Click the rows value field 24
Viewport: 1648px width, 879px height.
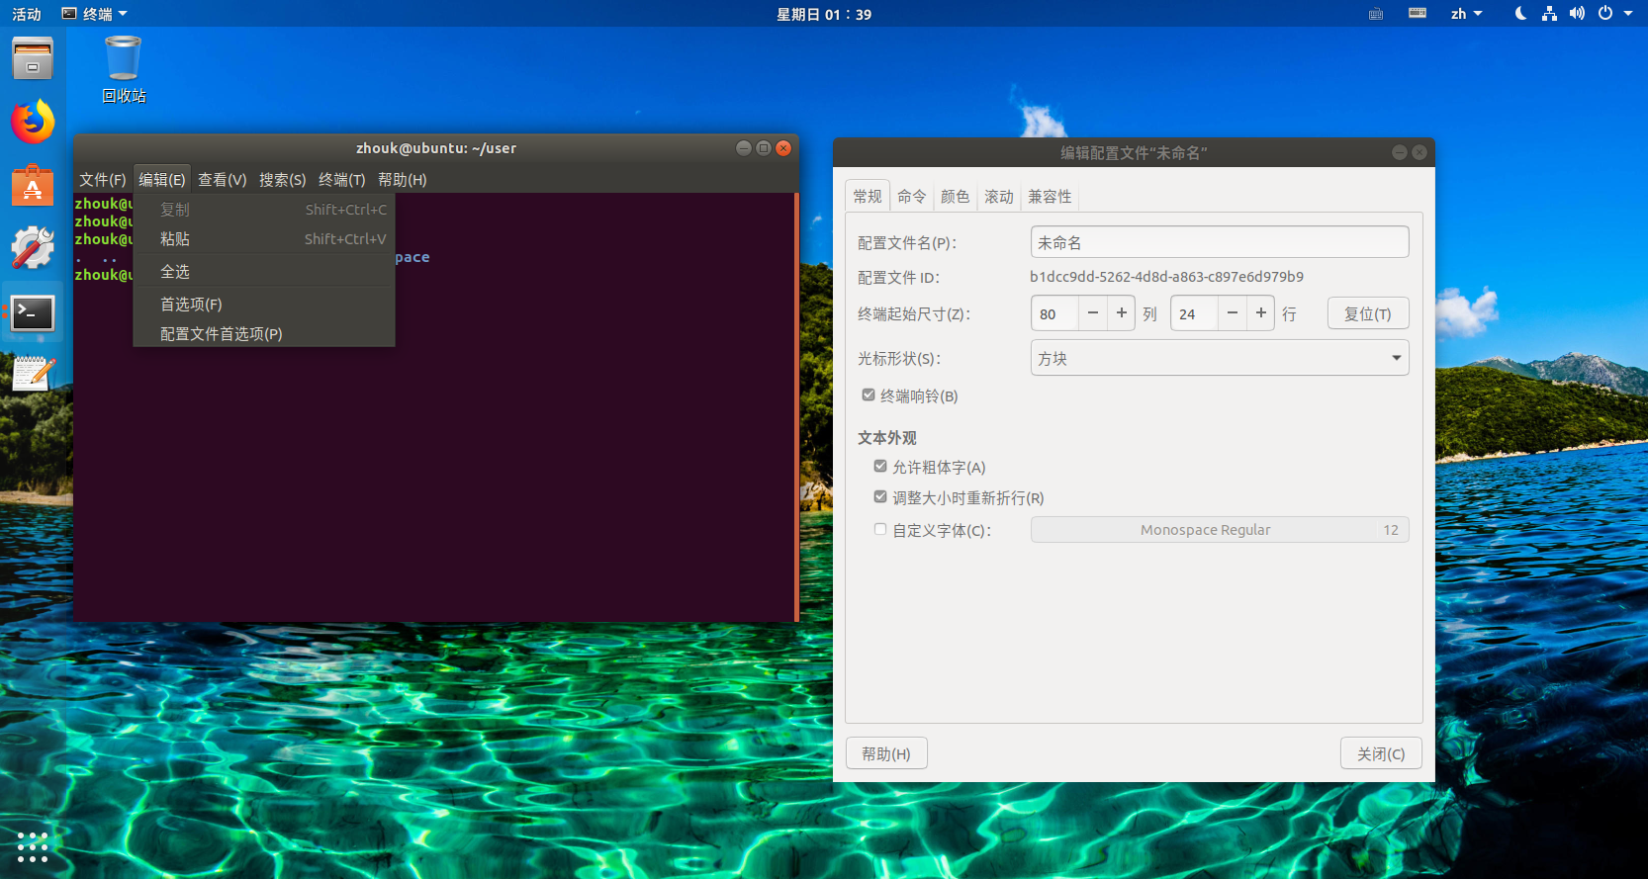1194,313
